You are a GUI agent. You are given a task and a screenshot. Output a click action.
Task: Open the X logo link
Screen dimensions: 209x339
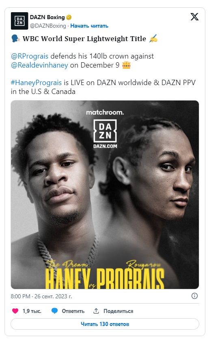(x=194, y=17)
